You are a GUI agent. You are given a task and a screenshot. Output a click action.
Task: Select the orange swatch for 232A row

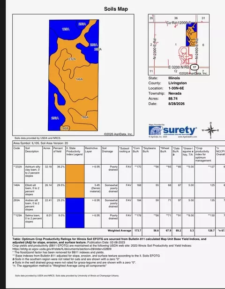point(75,174)
